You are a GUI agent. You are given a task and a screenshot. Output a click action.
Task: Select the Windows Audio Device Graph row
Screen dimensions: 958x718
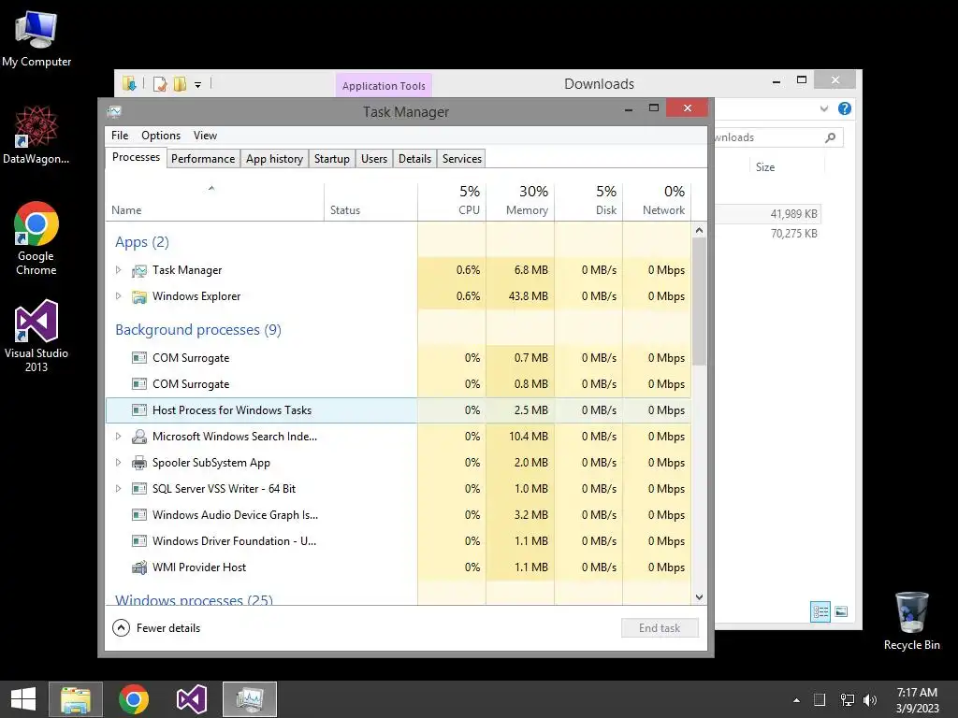click(x=399, y=515)
